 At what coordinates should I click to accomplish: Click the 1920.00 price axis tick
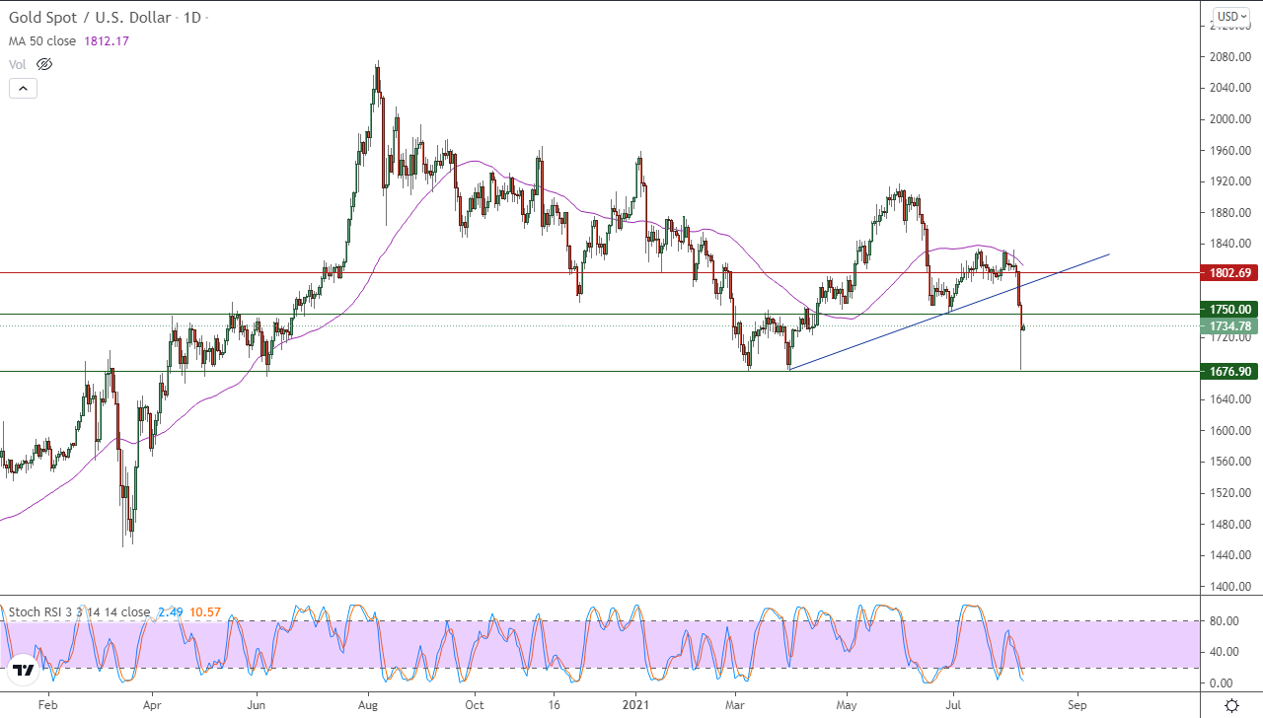tap(1230, 181)
